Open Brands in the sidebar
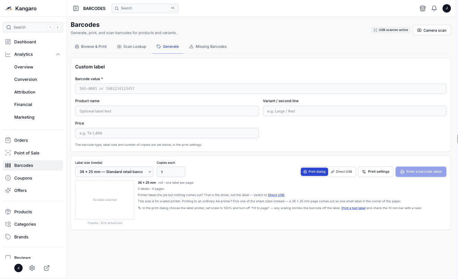The width and height of the screenshot is (458, 279). coord(33,237)
